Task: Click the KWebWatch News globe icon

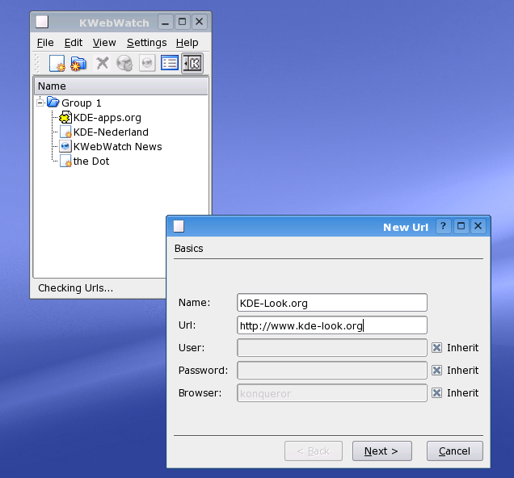Action: pos(65,146)
